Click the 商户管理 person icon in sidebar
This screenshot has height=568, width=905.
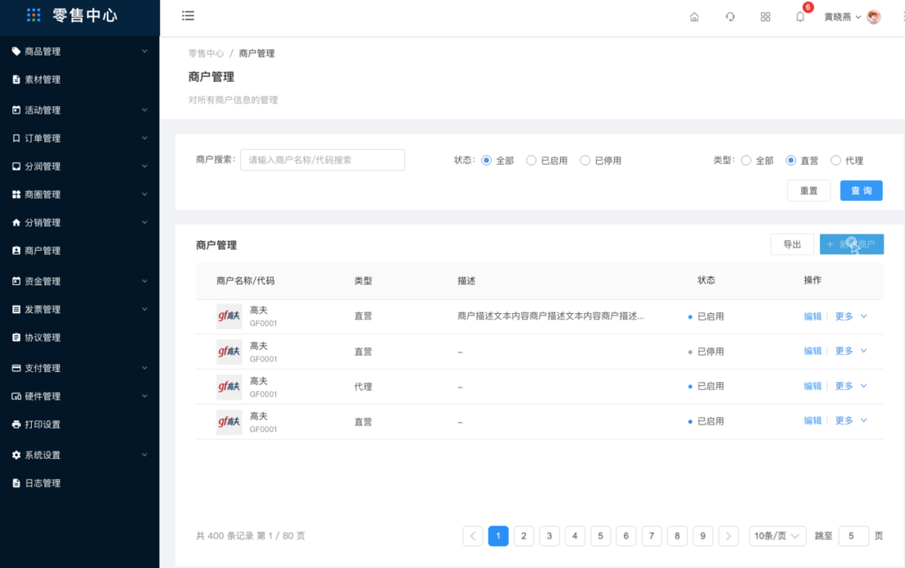(x=16, y=251)
